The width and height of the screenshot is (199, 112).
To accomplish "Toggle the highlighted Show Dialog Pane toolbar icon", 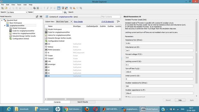I will pos(59,8).
